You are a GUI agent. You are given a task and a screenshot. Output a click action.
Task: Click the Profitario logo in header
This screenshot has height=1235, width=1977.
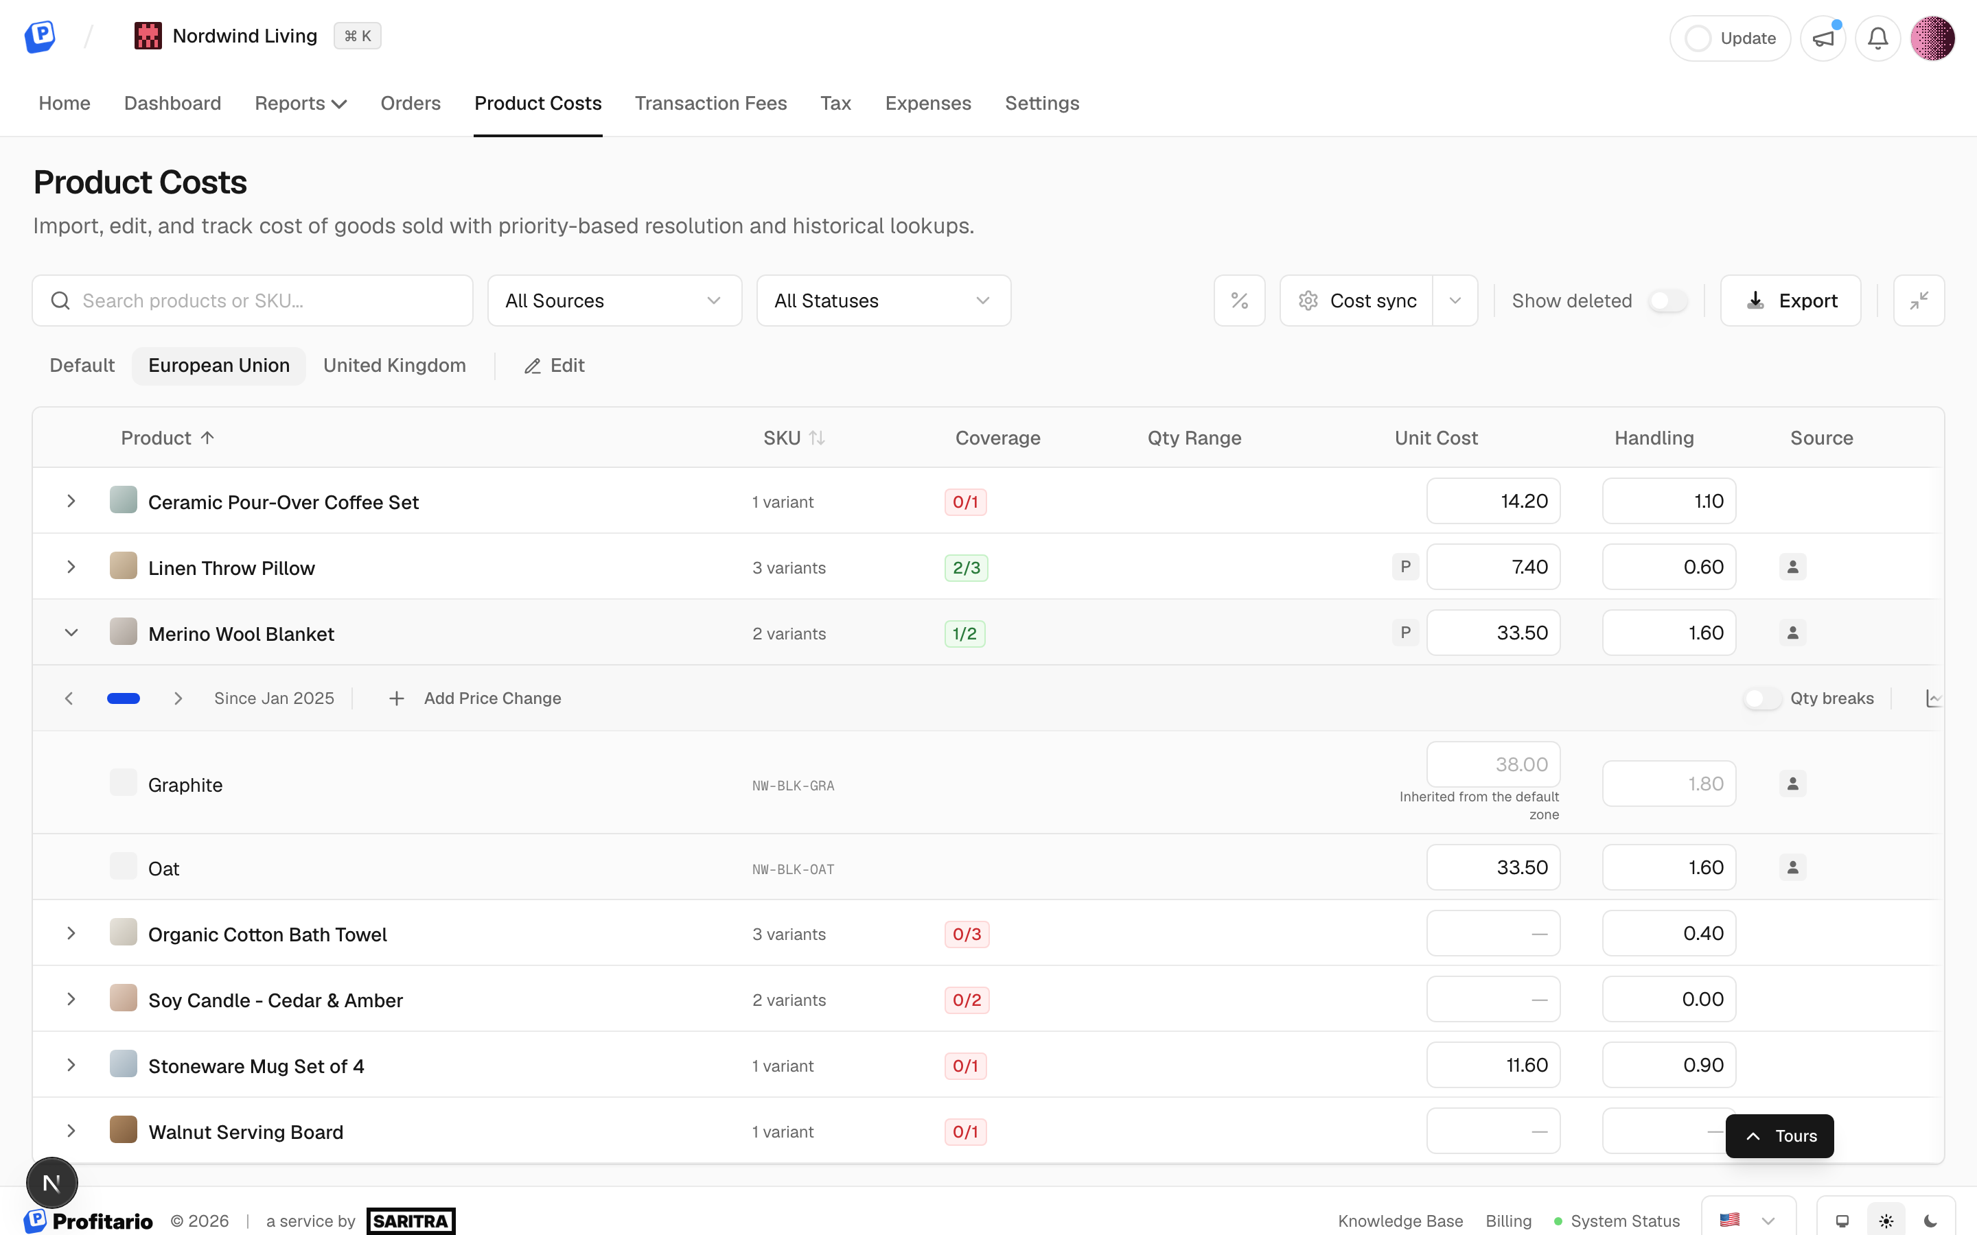point(39,37)
